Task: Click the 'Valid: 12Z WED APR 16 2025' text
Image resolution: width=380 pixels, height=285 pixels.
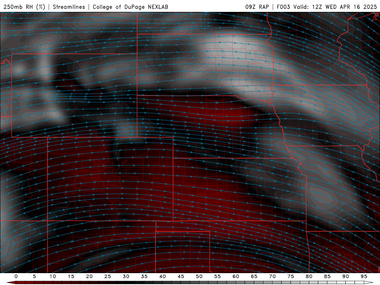Action: tap(335, 7)
